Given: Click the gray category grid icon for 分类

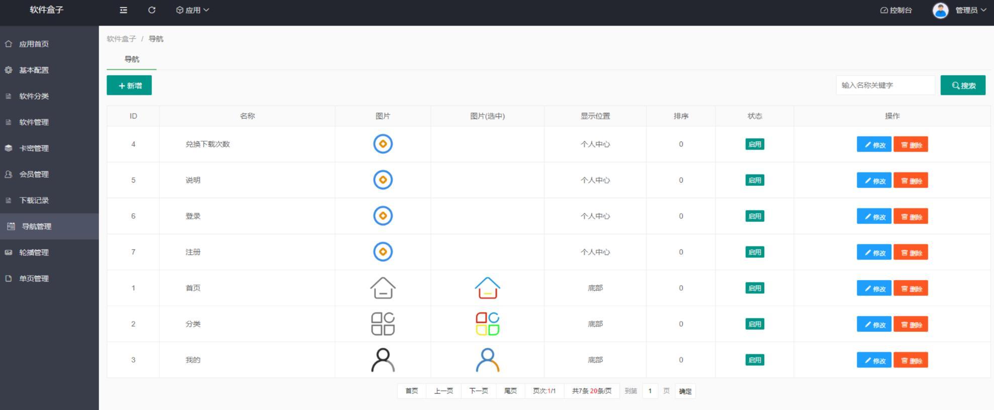Looking at the screenshot, I should 383,324.
